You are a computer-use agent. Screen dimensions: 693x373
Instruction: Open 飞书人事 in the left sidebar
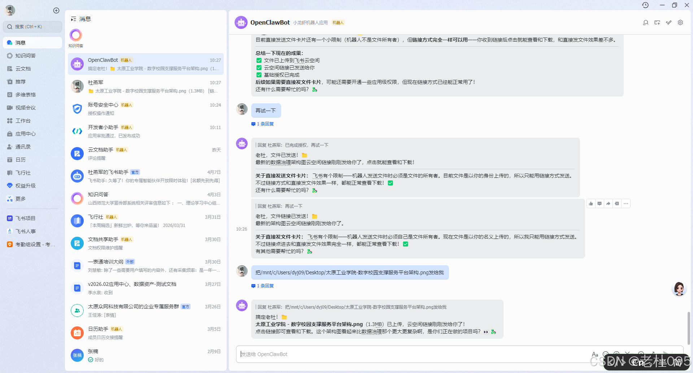tap(32, 231)
